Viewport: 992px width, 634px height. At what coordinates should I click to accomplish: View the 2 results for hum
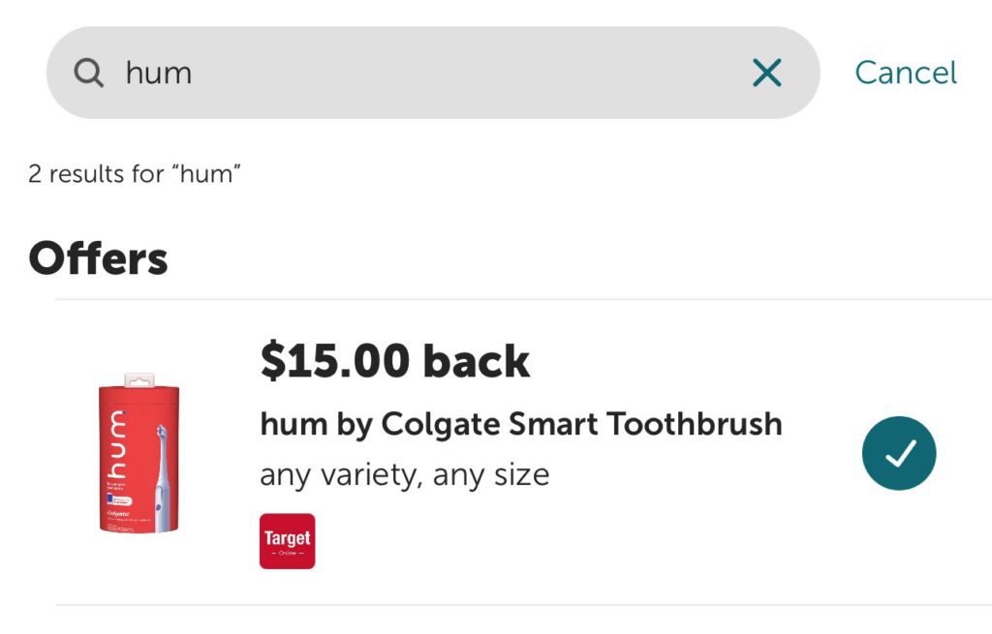133,174
